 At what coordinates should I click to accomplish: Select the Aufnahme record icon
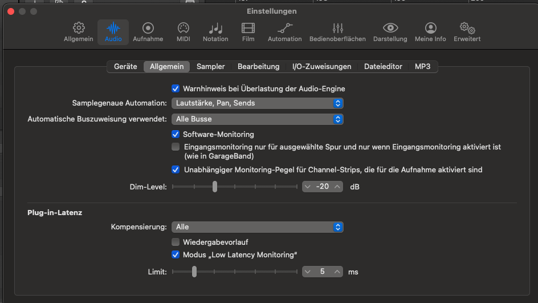(148, 28)
